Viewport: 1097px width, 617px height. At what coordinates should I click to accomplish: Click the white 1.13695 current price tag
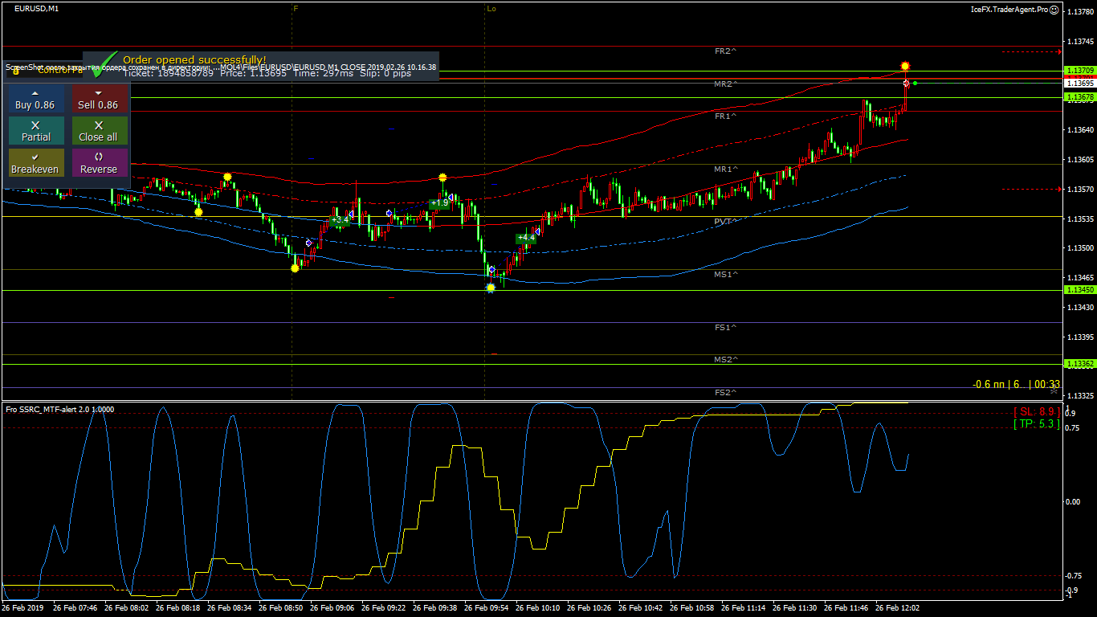coord(1079,83)
